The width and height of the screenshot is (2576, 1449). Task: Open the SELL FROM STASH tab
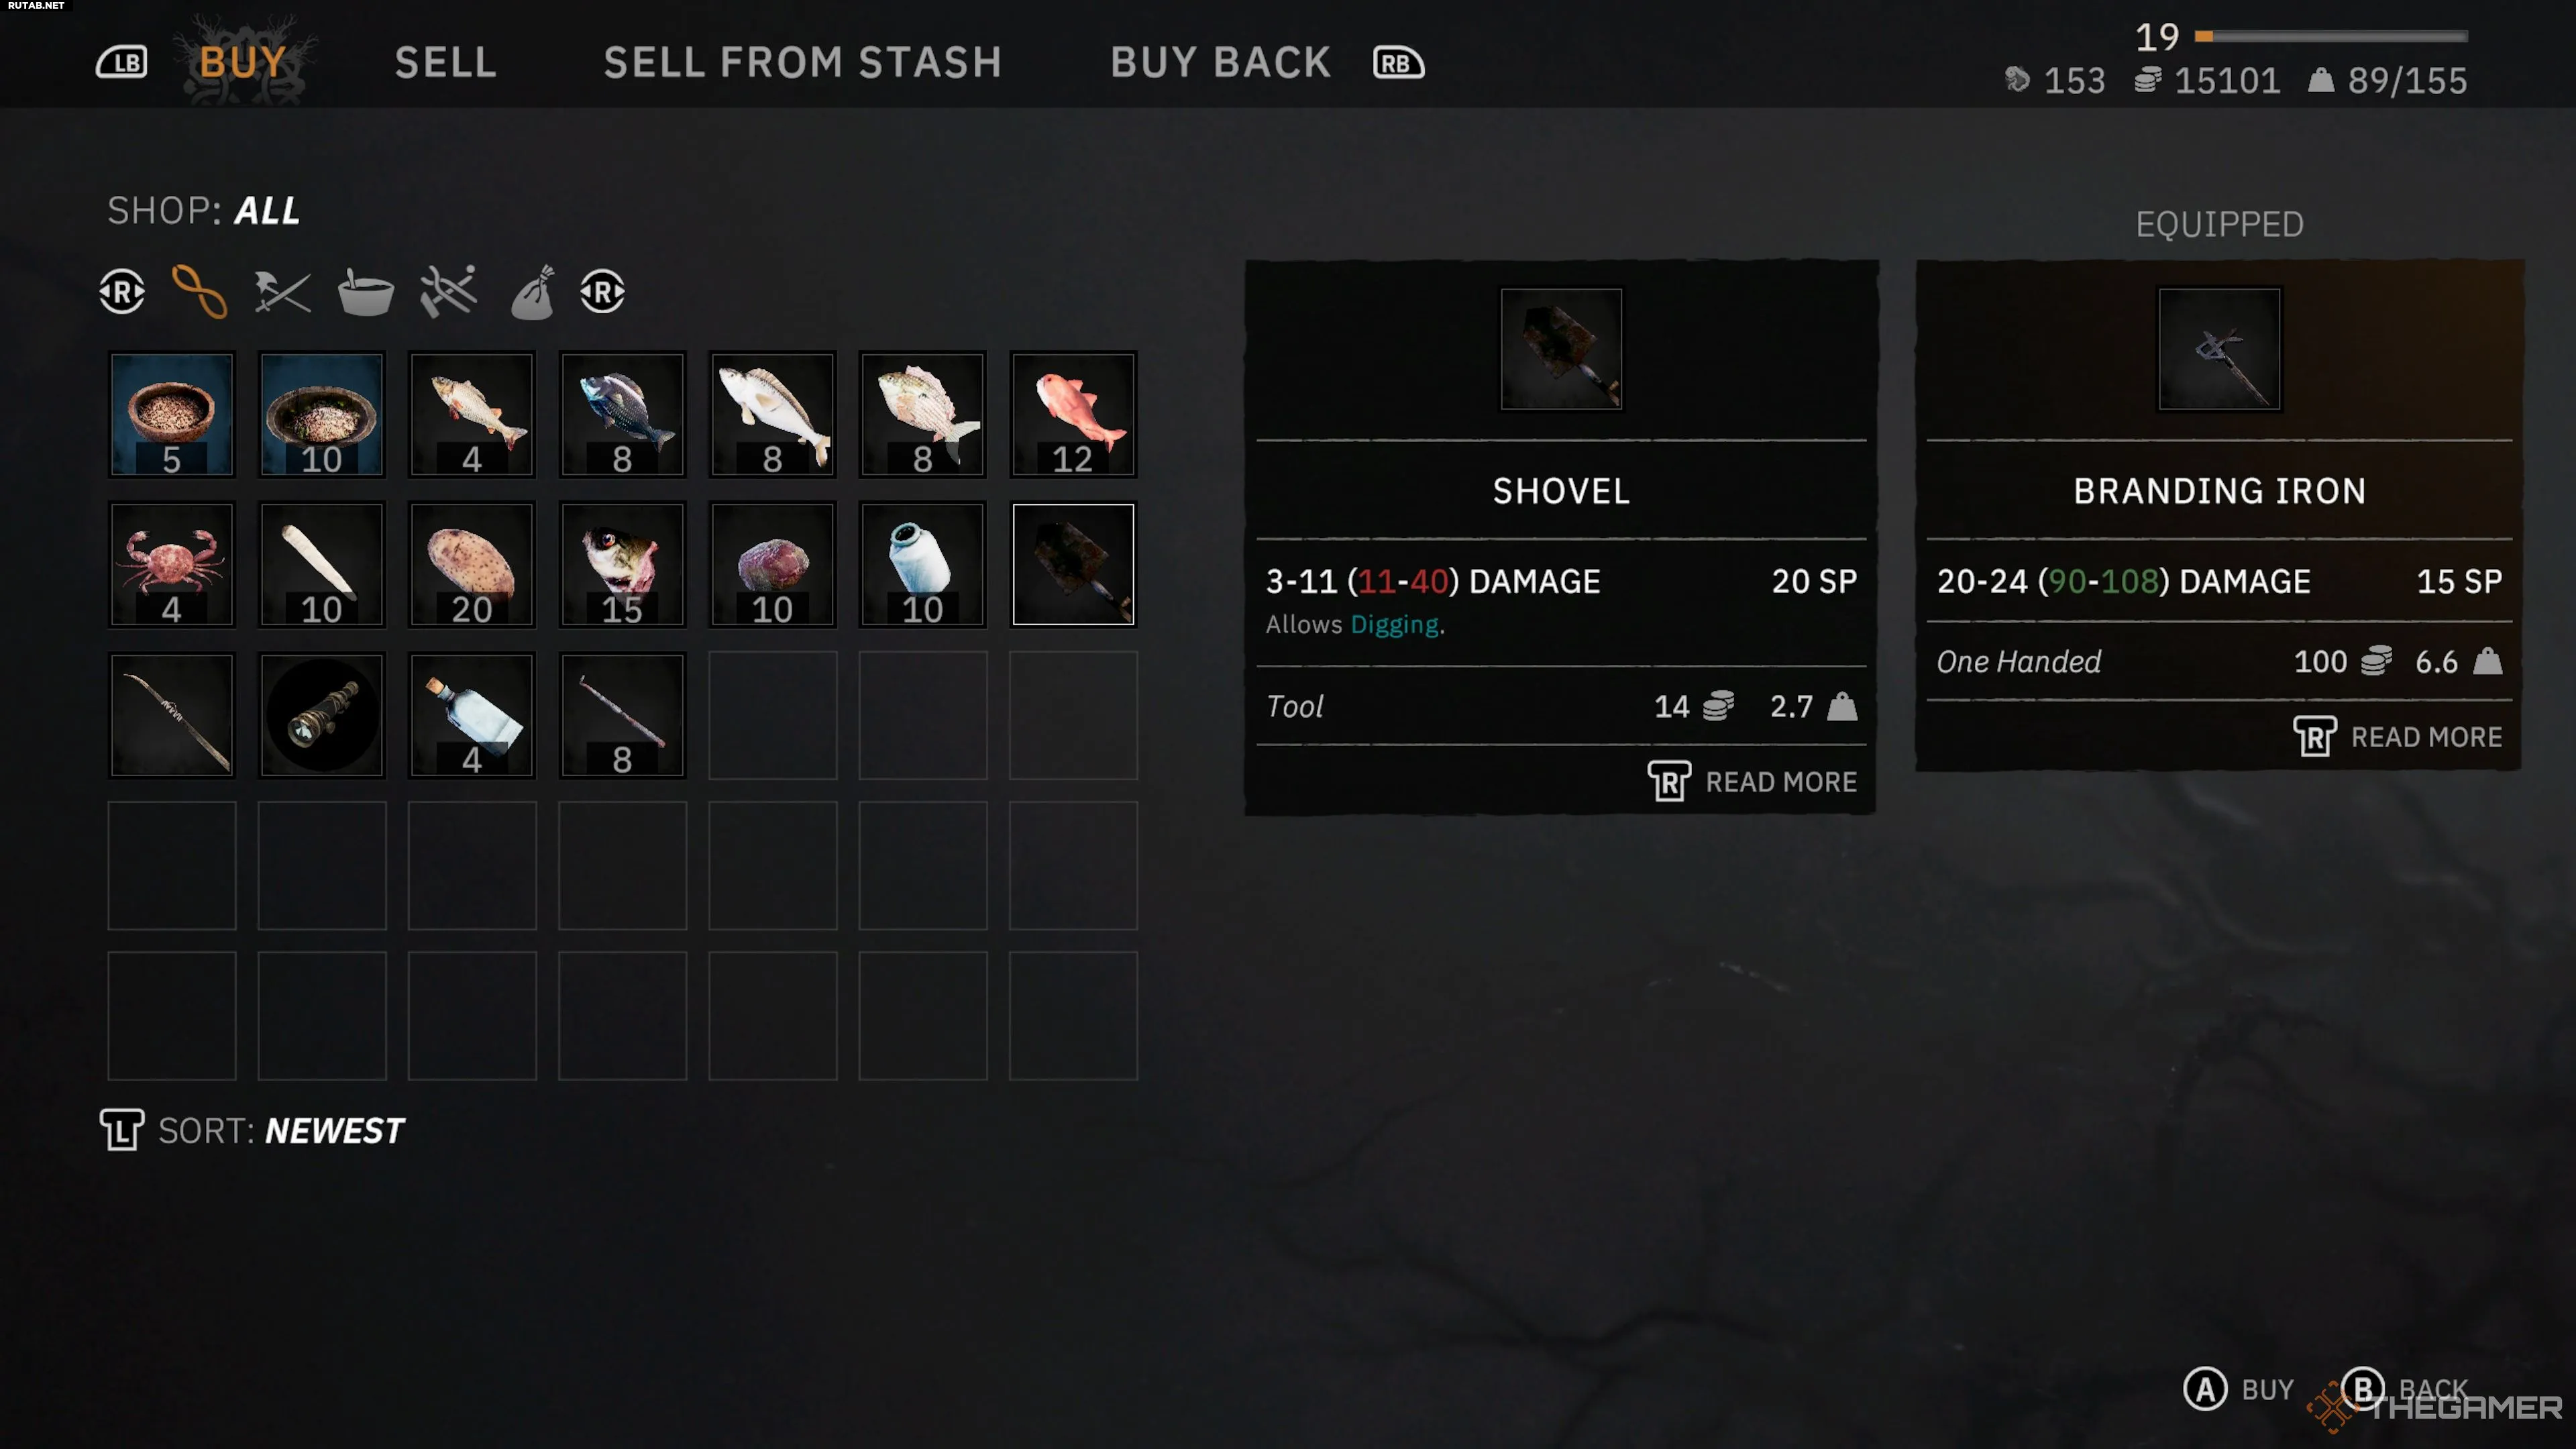802,63
